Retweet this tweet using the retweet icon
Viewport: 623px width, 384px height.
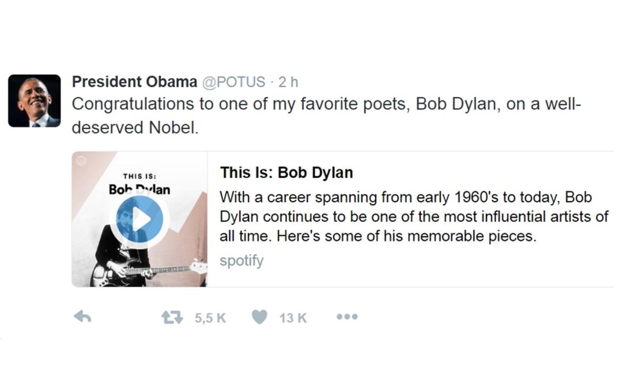tap(172, 317)
